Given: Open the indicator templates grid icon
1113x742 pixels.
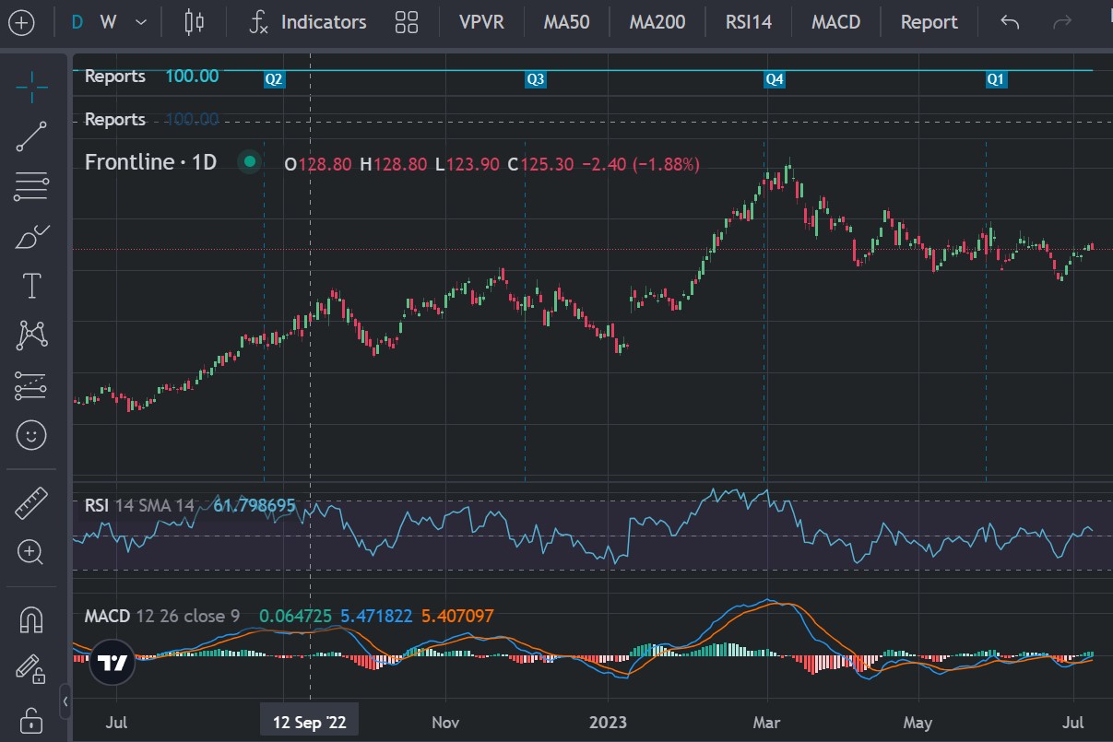Looking at the screenshot, I should (406, 22).
